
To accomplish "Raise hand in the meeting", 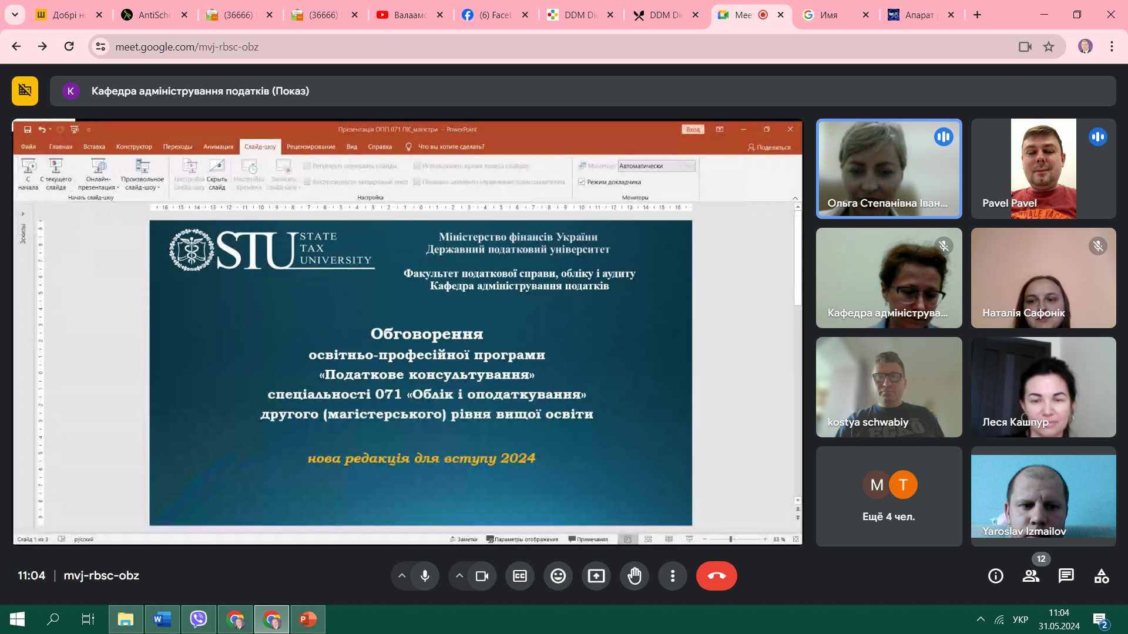I will pyautogui.click(x=634, y=576).
